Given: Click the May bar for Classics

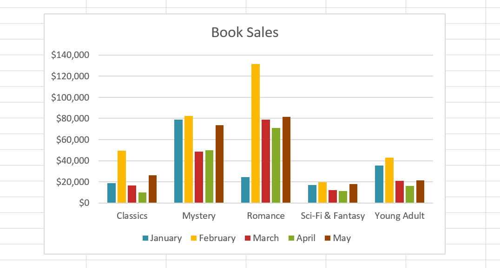Looking at the screenshot, I should coord(152,189).
